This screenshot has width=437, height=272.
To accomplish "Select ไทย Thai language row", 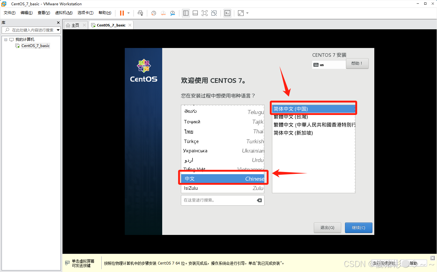I will [x=222, y=131].
